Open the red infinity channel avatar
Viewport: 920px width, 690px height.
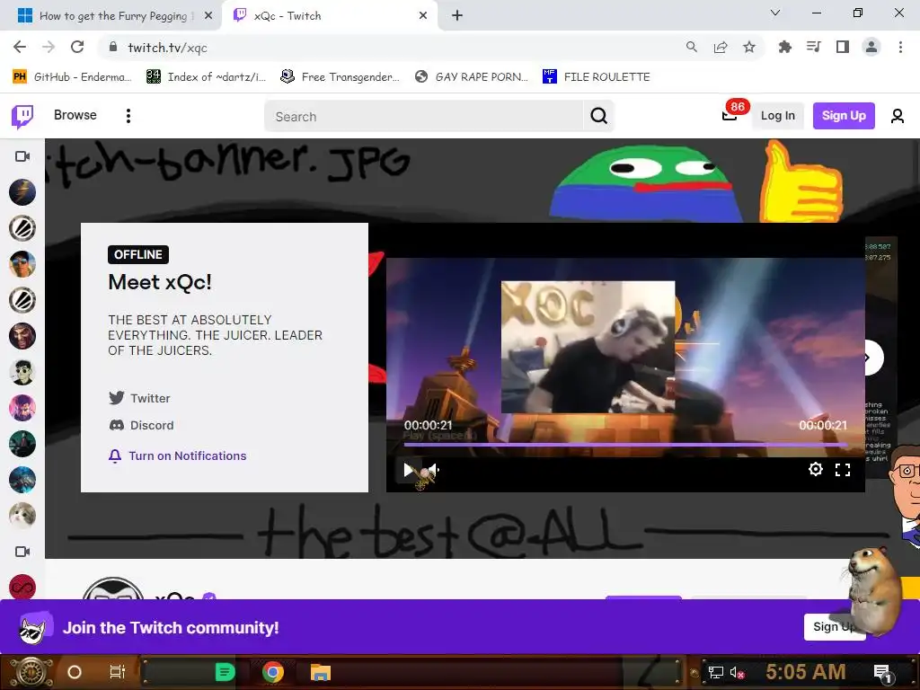(22, 587)
